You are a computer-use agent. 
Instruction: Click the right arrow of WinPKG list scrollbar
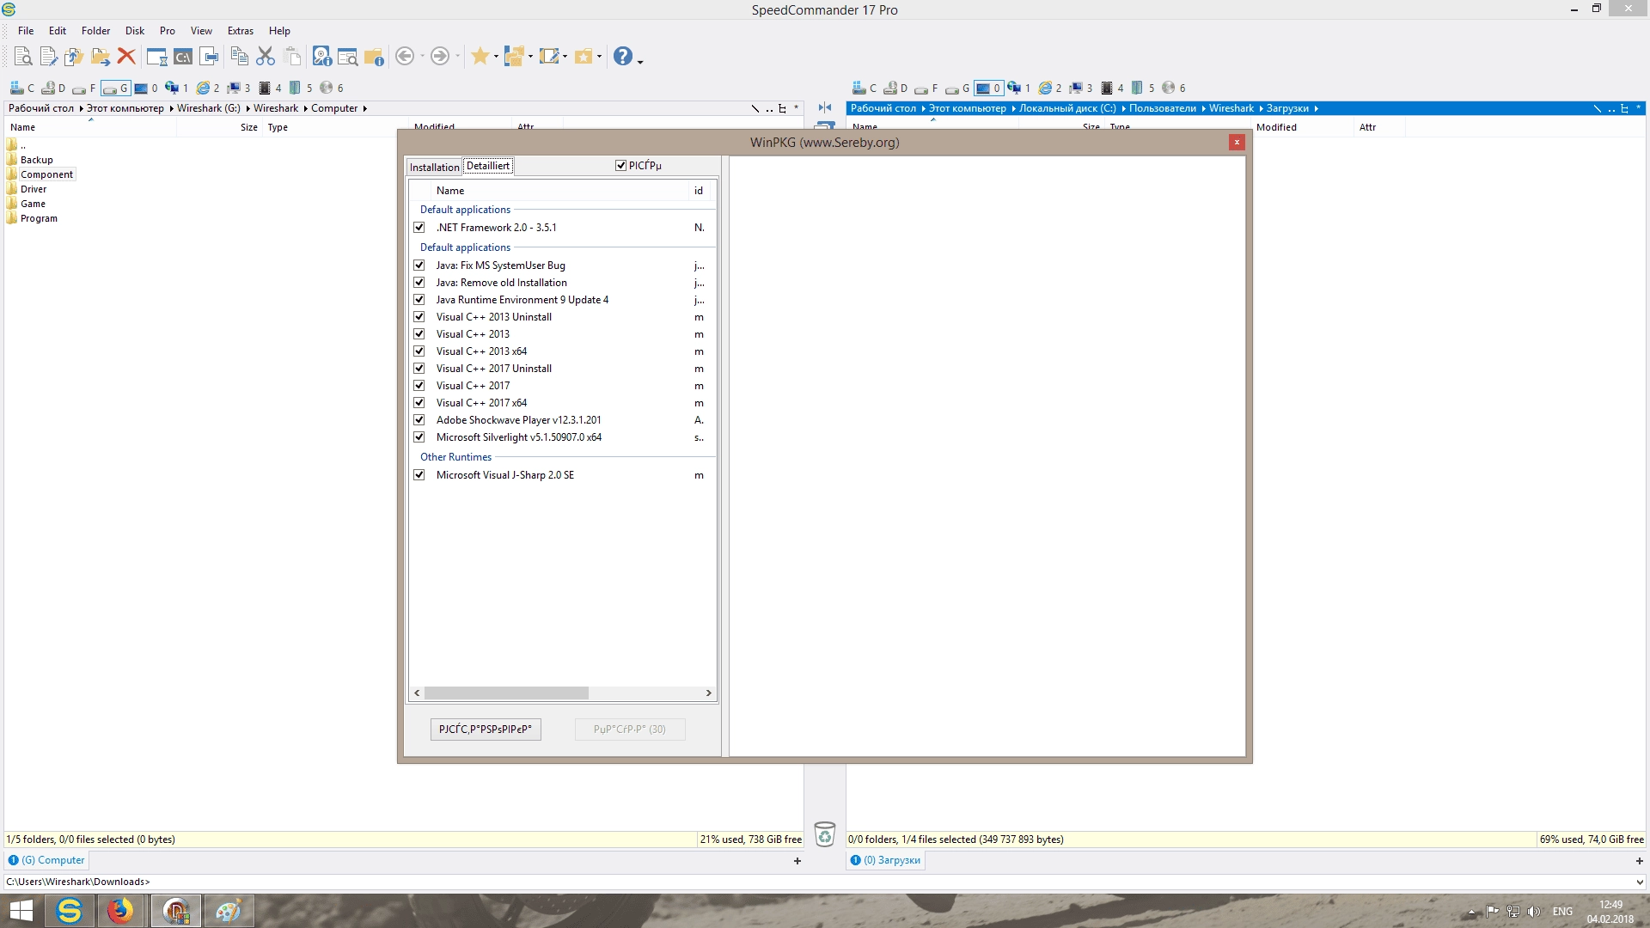(708, 693)
